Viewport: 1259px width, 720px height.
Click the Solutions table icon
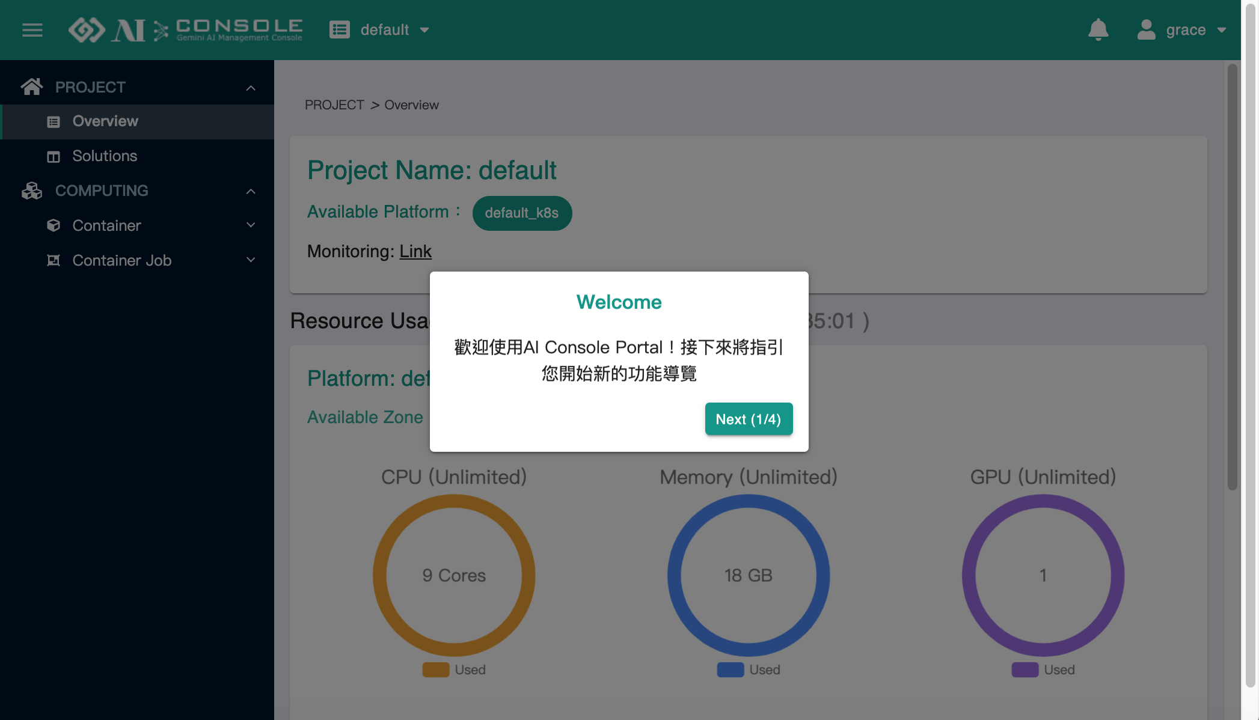point(54,157)
